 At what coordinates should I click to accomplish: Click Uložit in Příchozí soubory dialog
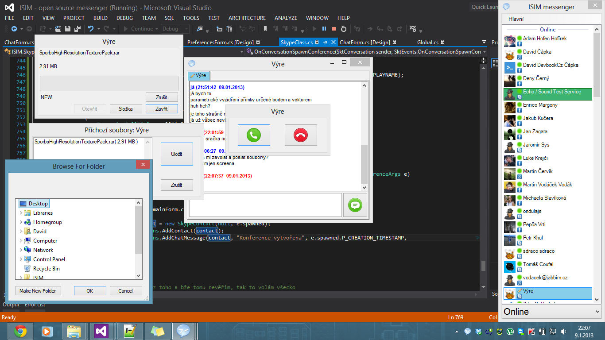coord(177,154)
